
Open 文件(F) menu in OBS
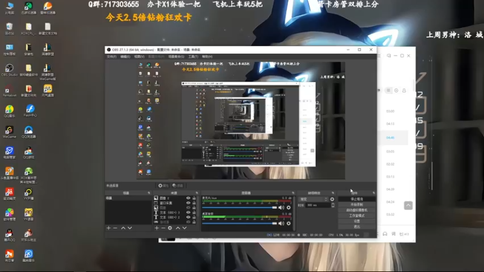coord(111,57)
